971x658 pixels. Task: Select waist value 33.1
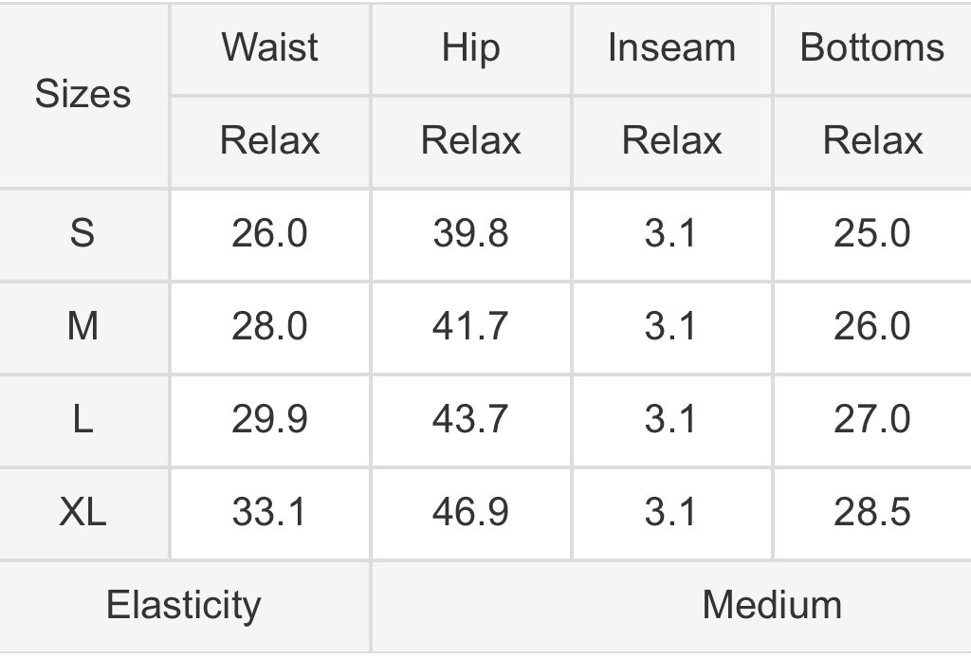269,512
